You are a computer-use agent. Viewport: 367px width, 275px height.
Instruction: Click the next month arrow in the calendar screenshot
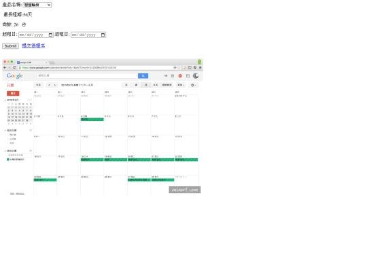pos(55,85)
